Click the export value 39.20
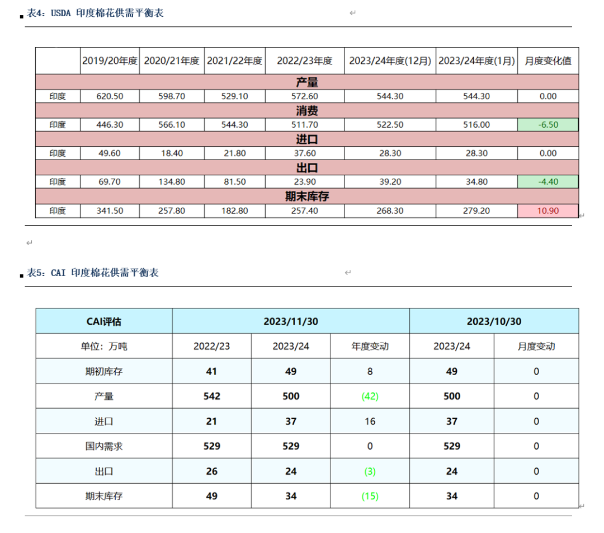This screenshot has width=604, height=533. pos(390,181)
